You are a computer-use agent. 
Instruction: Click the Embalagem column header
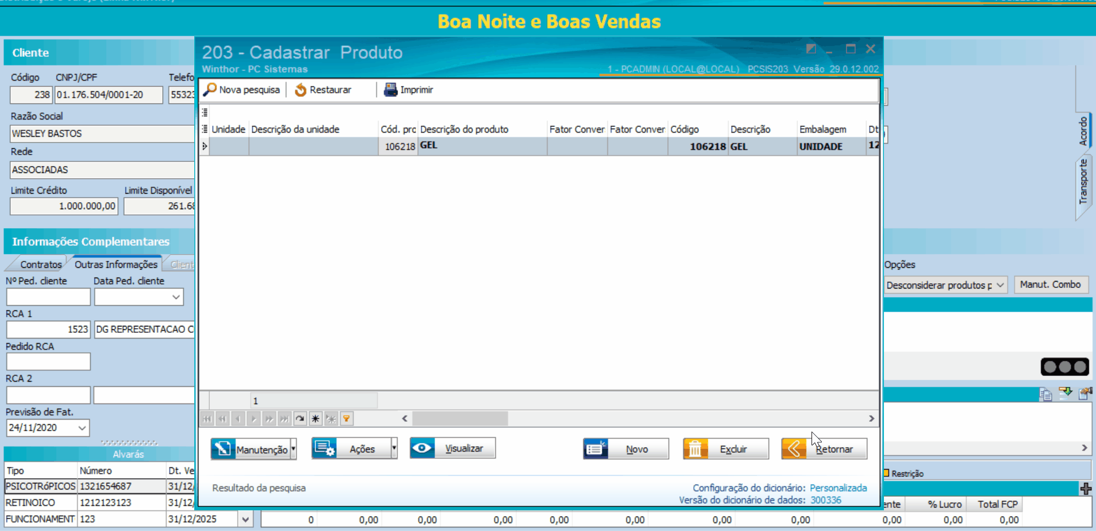(x=830, y=129)
